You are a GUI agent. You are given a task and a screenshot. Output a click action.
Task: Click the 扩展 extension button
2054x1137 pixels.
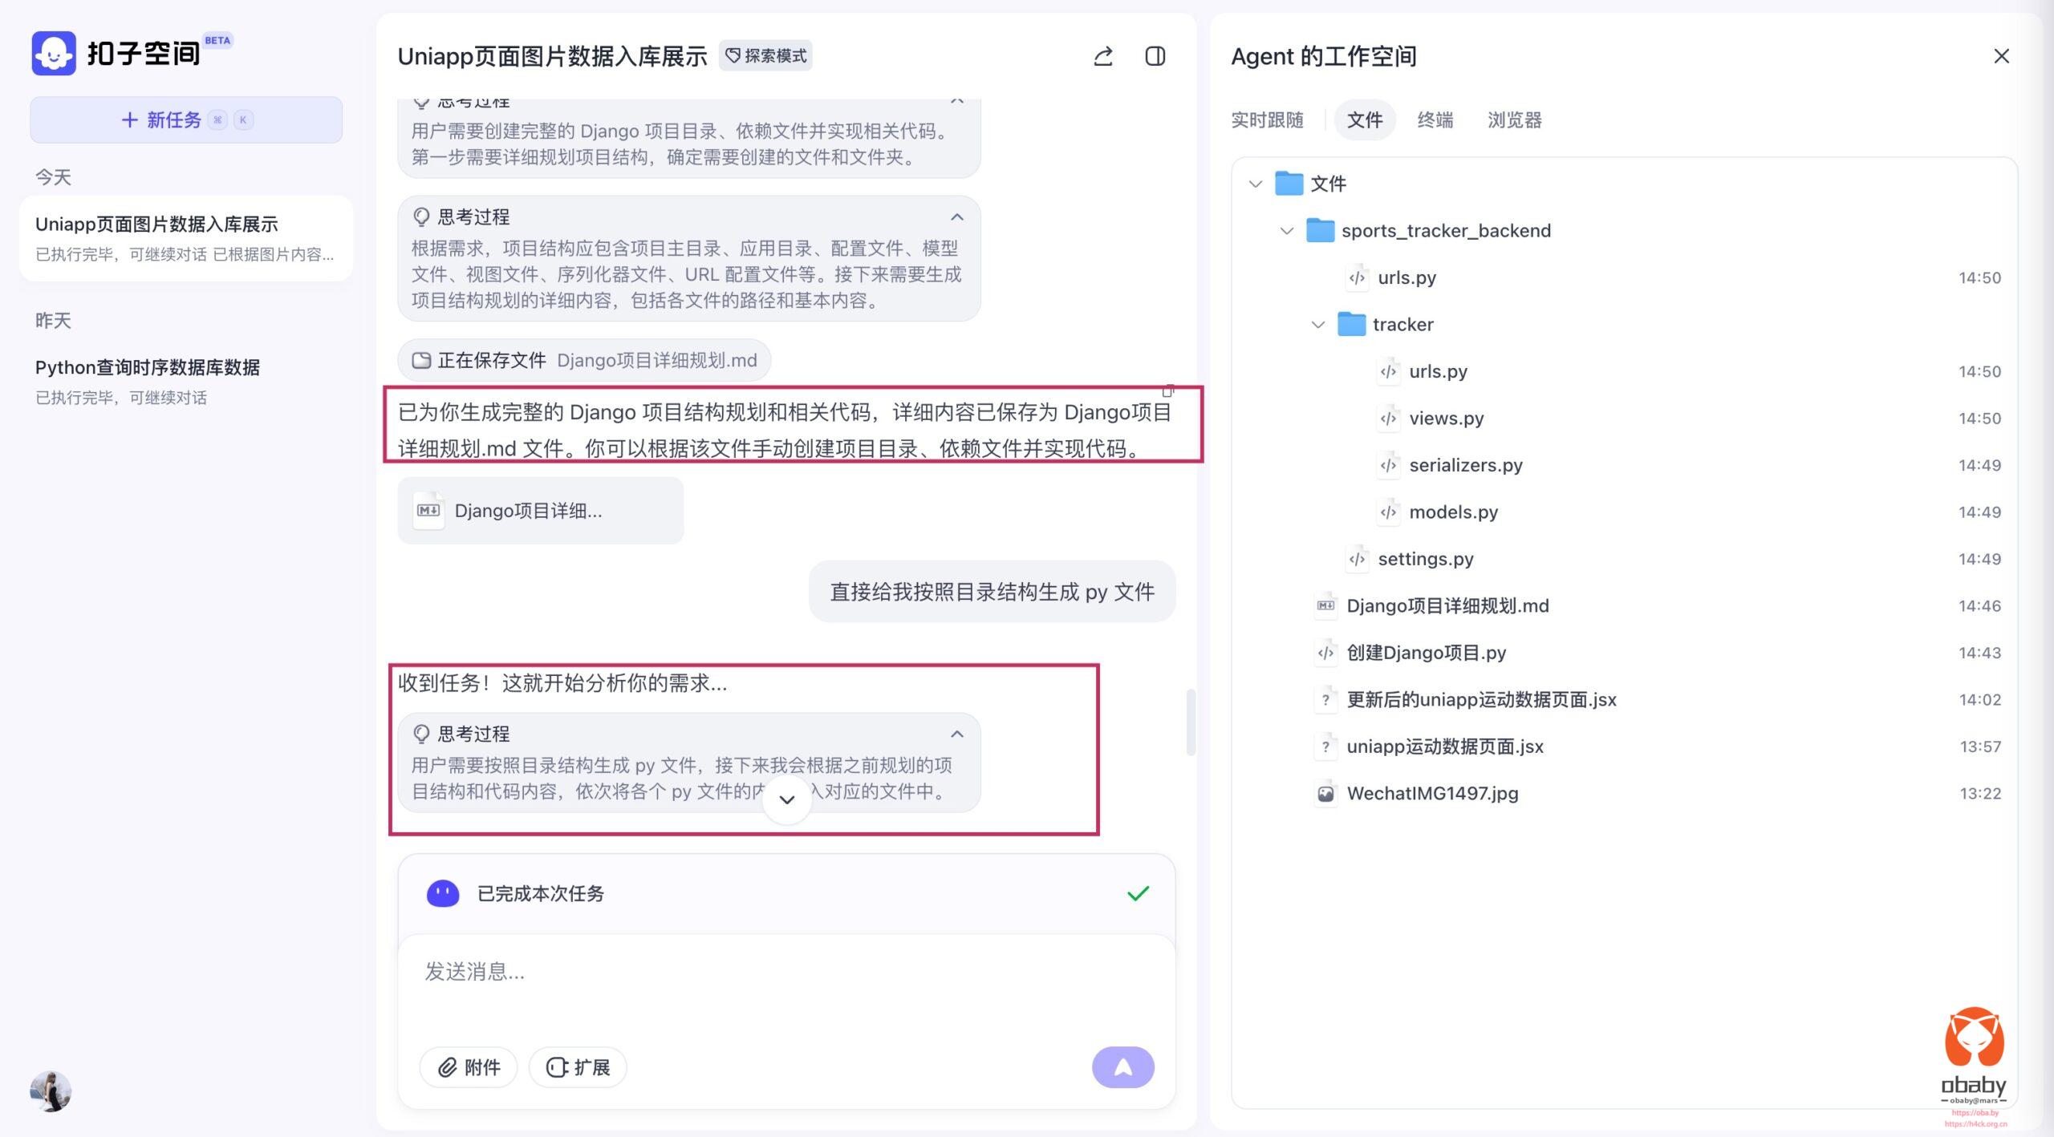(x=578, y=1067)
